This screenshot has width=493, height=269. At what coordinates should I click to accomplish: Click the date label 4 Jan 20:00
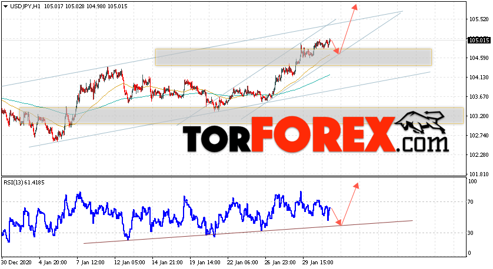coord(52,263)
